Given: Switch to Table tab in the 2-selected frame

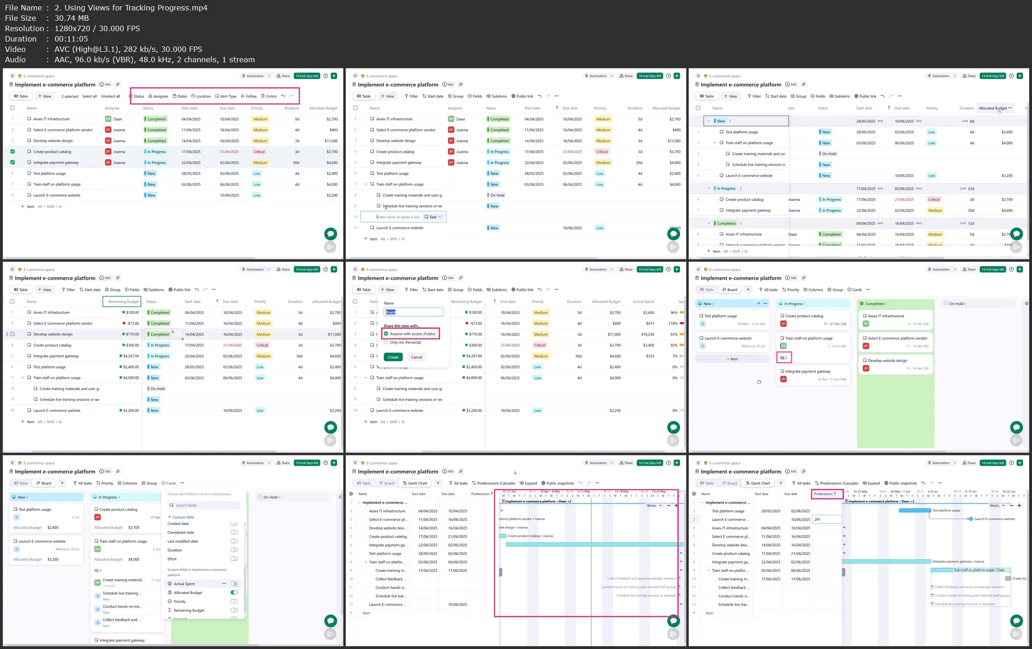Looking at the screenshot, I should [21, 96].
